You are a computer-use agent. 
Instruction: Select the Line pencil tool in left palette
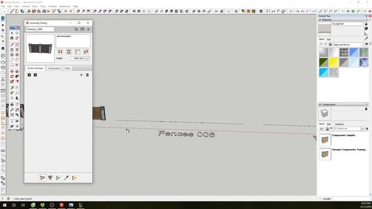(12, 45)
